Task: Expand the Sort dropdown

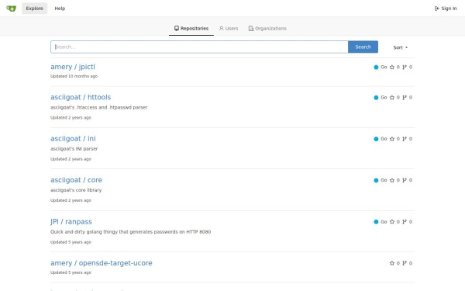Action: tap(401, 47)
